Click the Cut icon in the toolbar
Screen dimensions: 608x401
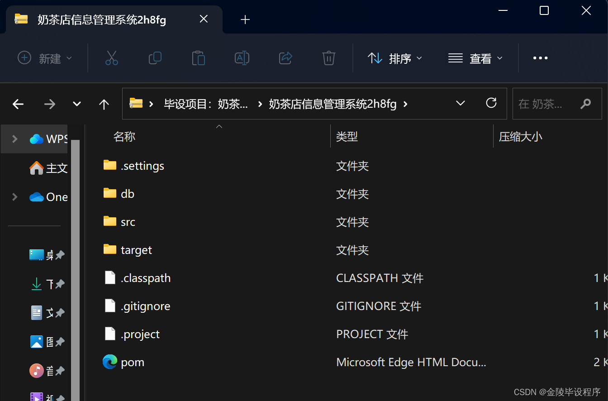(x=112, y=58)
